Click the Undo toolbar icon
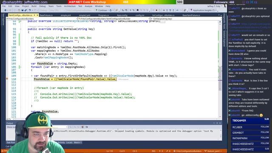Screen dimensions: 272x153 click(x=30, y=10)
